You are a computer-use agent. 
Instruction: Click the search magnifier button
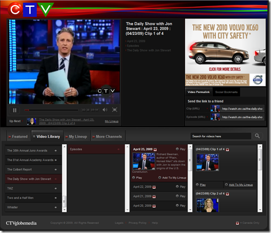tap(257, 136)
